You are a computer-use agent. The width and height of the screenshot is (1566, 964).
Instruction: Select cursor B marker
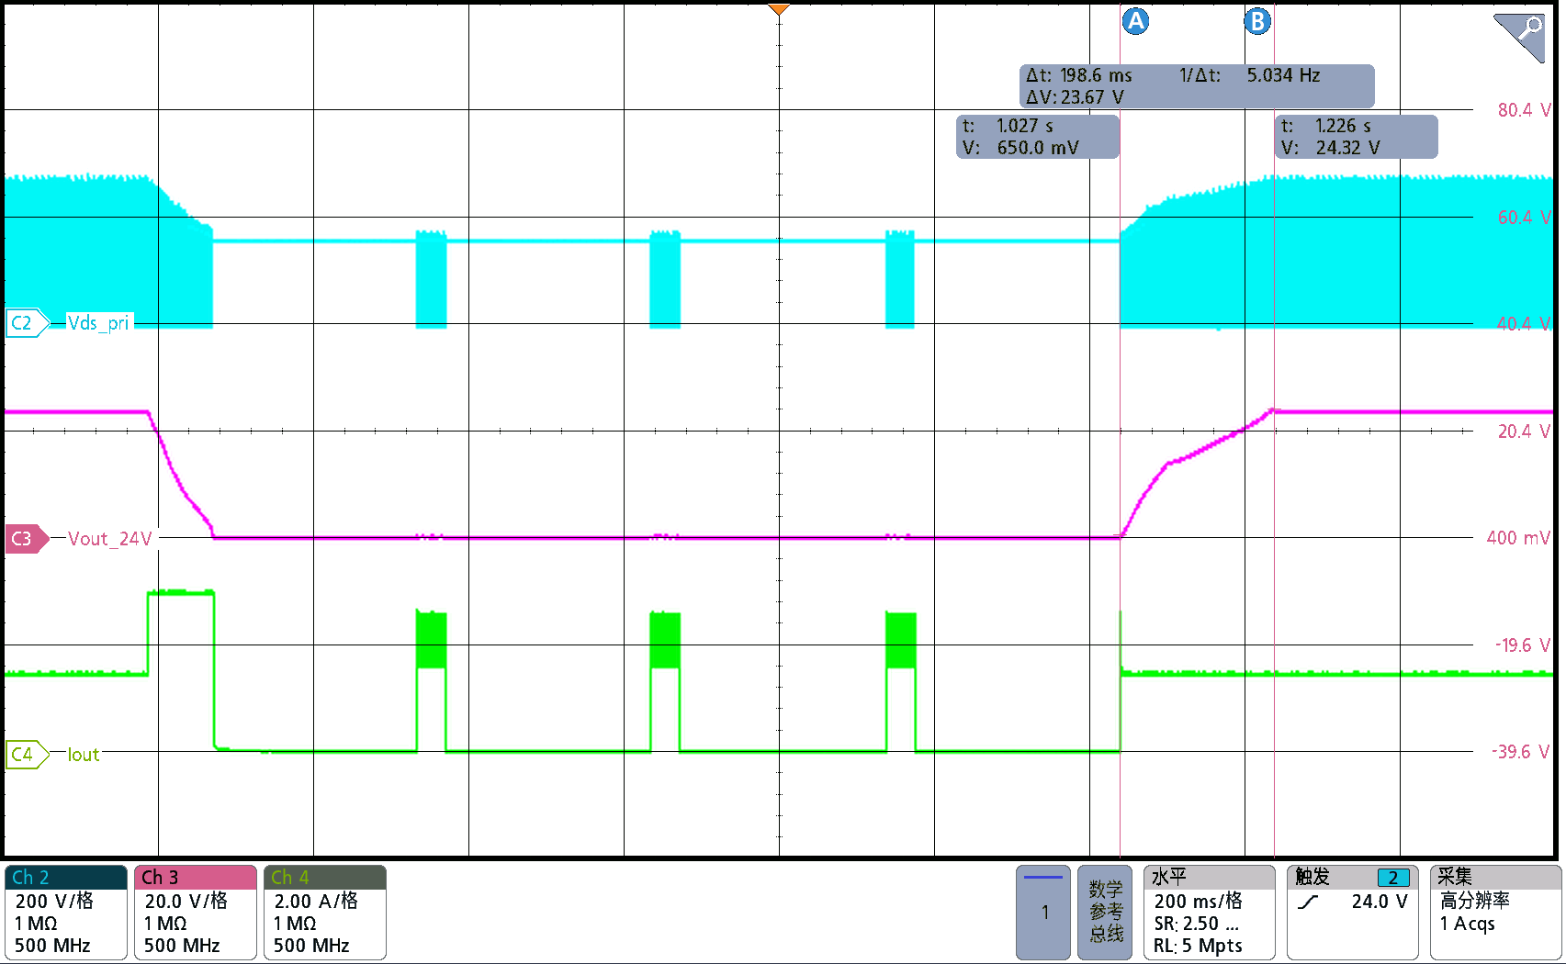click(1257, 21)
